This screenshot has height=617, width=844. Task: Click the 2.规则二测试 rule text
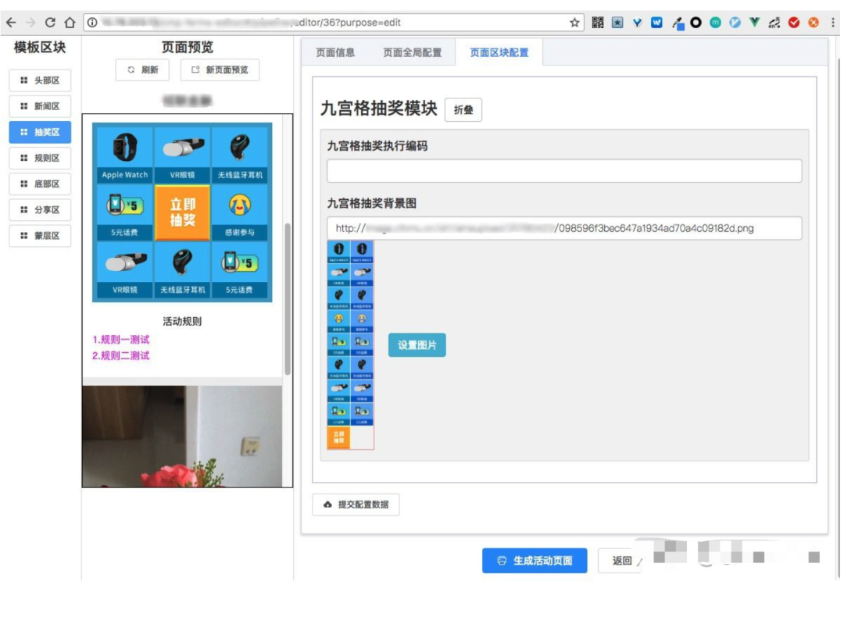121,355
